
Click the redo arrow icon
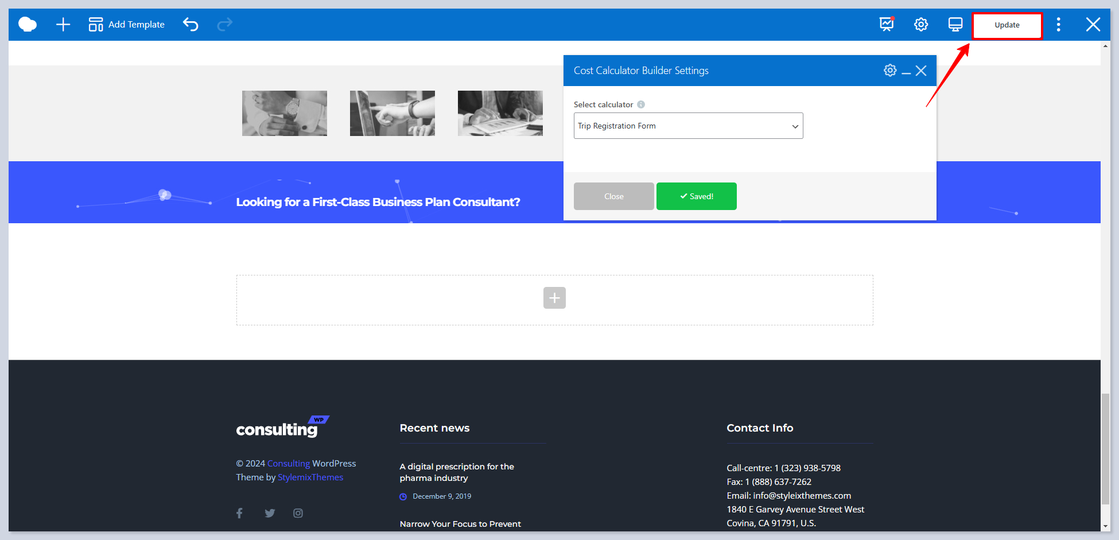pos(225,24)
